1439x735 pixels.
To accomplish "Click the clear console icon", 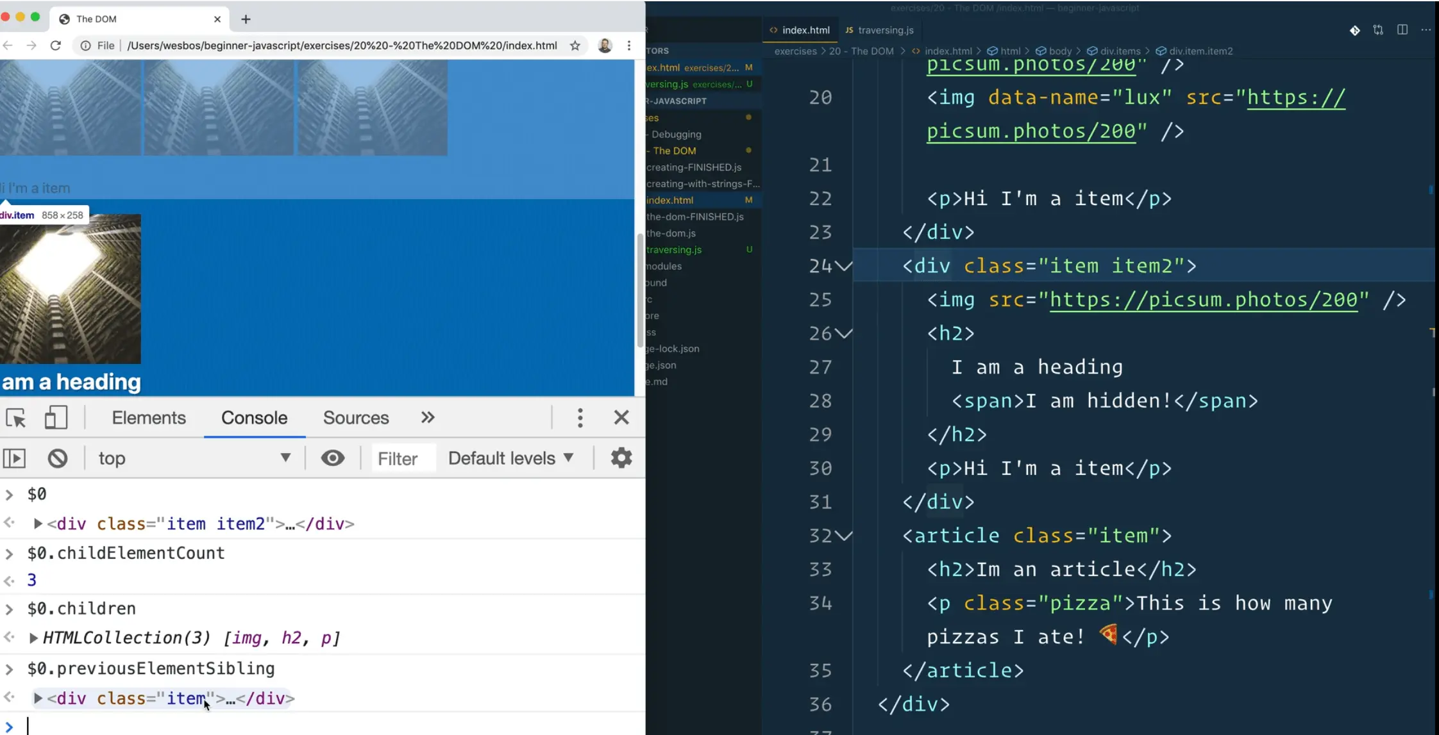I will [58, 458].
